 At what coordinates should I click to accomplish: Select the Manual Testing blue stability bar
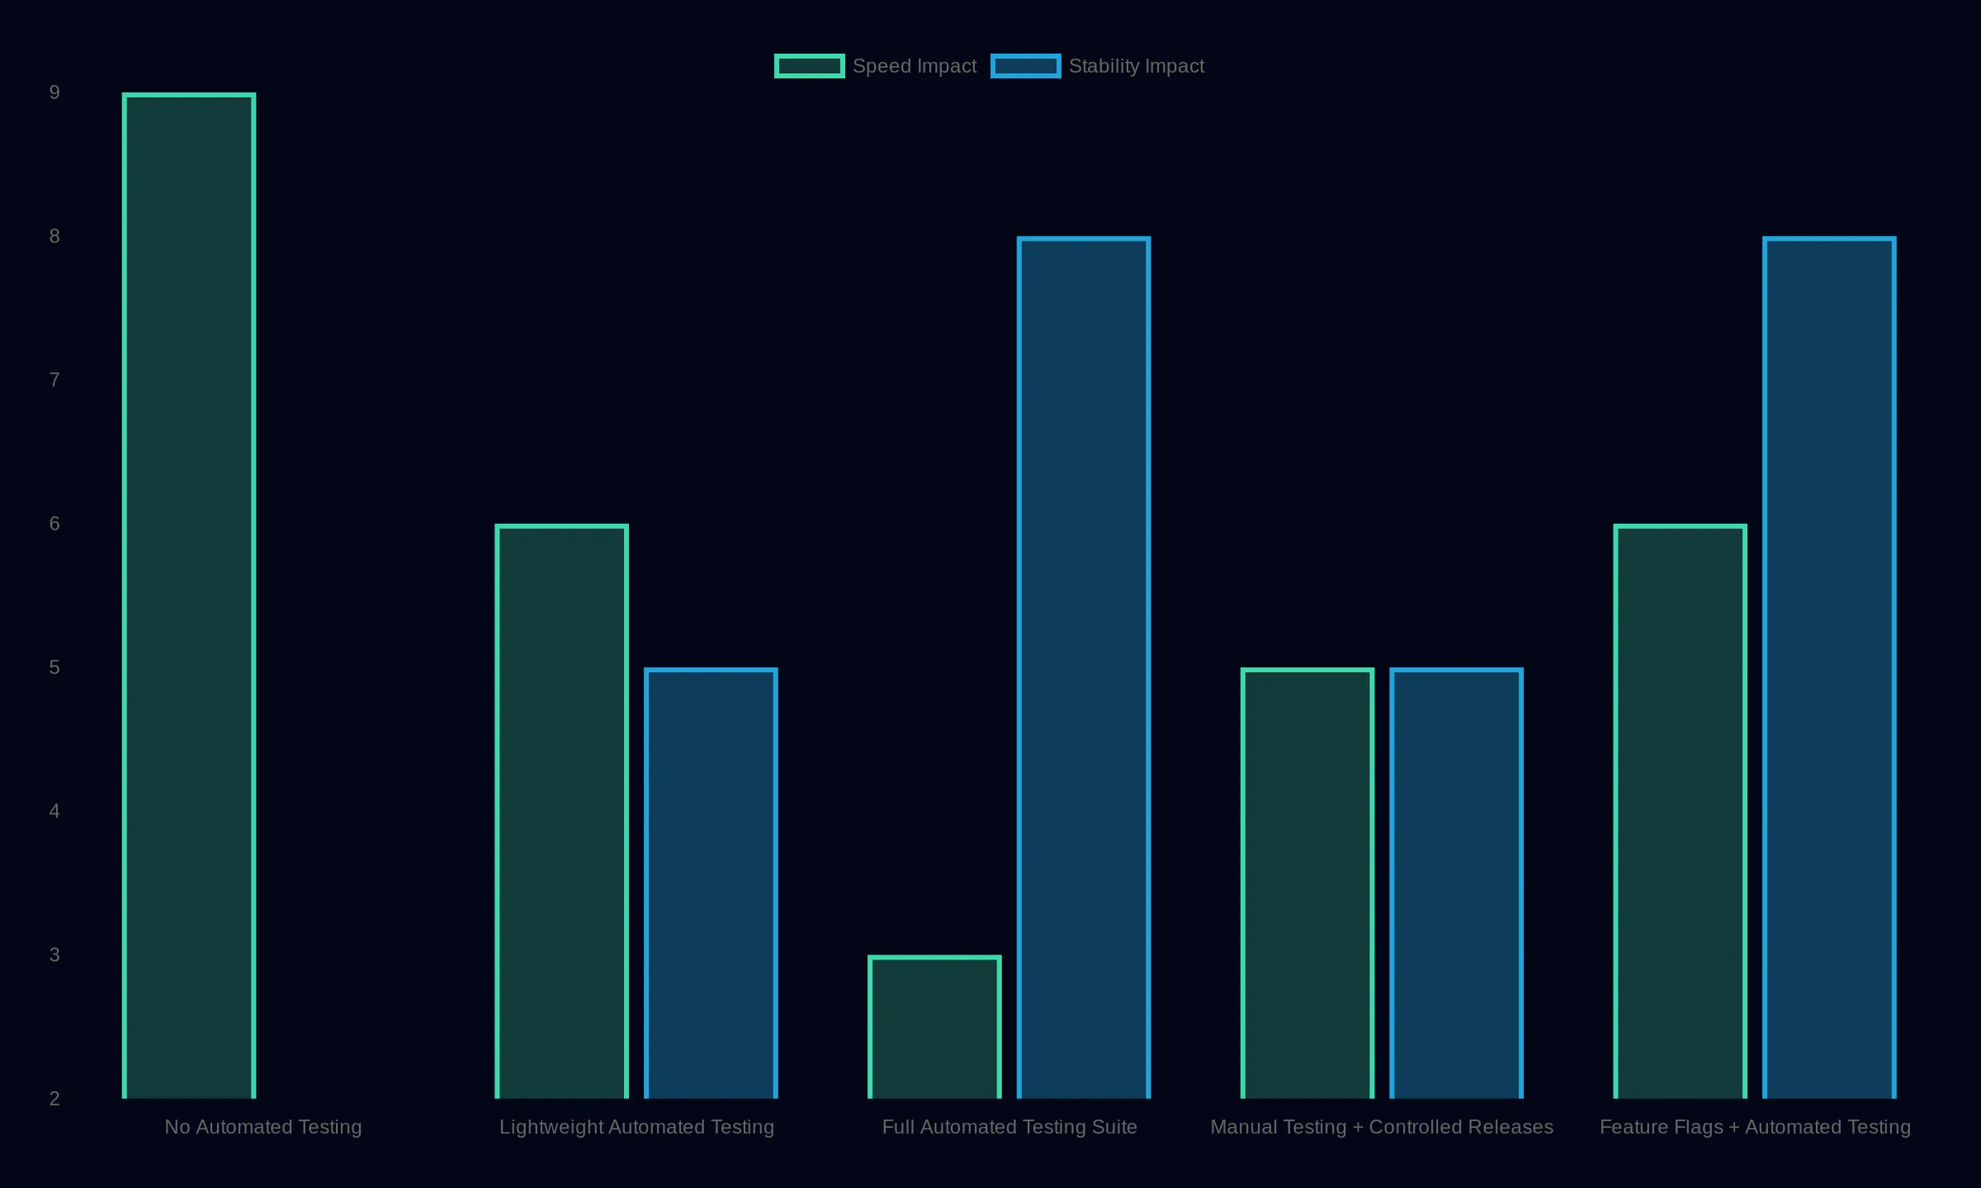click(x=1457, y=884)
